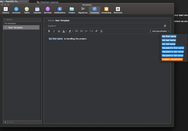
Task: Click the templates Search field
Action: pyautogui.click(x=22, y=20)
